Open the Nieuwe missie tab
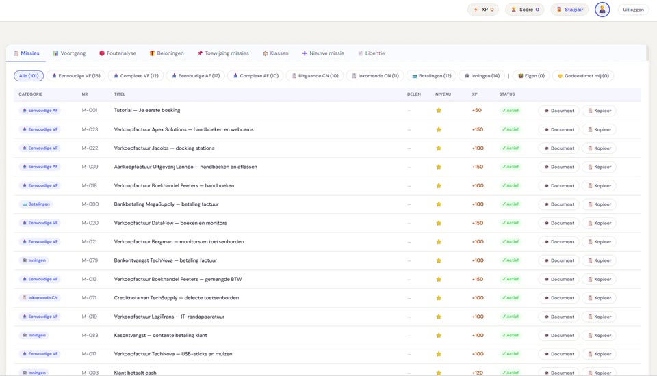Viewport: 657px width, 376px height. click(323, 53)
